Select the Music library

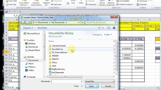click(x=29, y=63)
